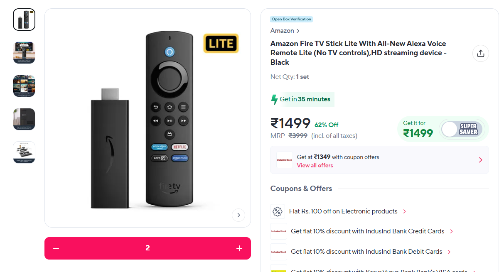The height and width of the screenshot is (272, 504).
Task: Click the Open Box Verification badge
Action: click(291, 19)
